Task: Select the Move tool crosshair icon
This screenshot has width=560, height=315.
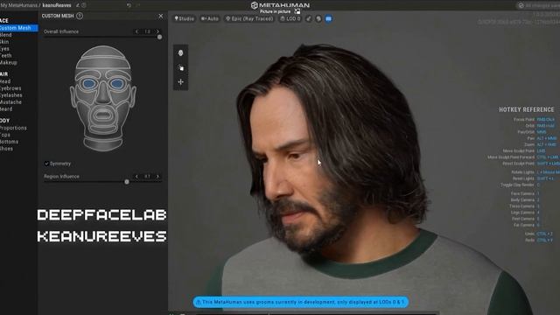Action: tap(181, 82)
